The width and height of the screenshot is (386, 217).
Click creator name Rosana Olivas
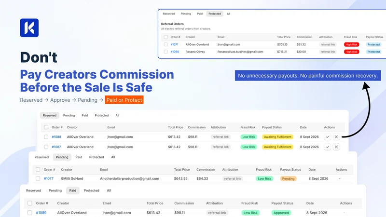pyautogui.click(x=195, y=52)
